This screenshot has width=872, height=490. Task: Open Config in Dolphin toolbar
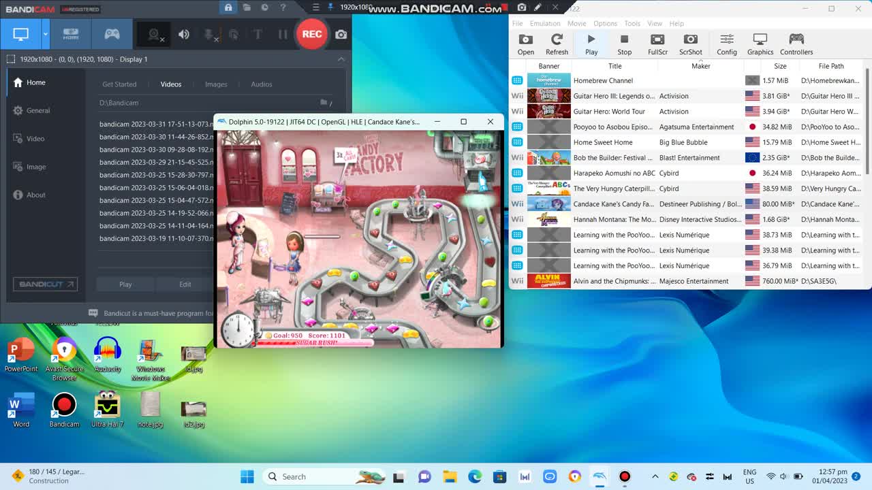pyautogui.click(x=727, y=44)
